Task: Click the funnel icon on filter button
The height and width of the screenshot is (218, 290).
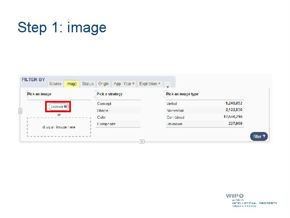Action: (264, 136)
